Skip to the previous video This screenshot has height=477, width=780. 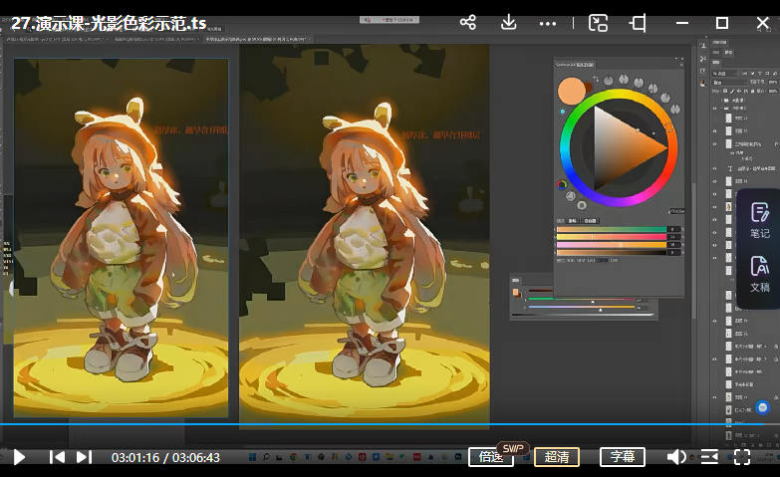point(57,457)
